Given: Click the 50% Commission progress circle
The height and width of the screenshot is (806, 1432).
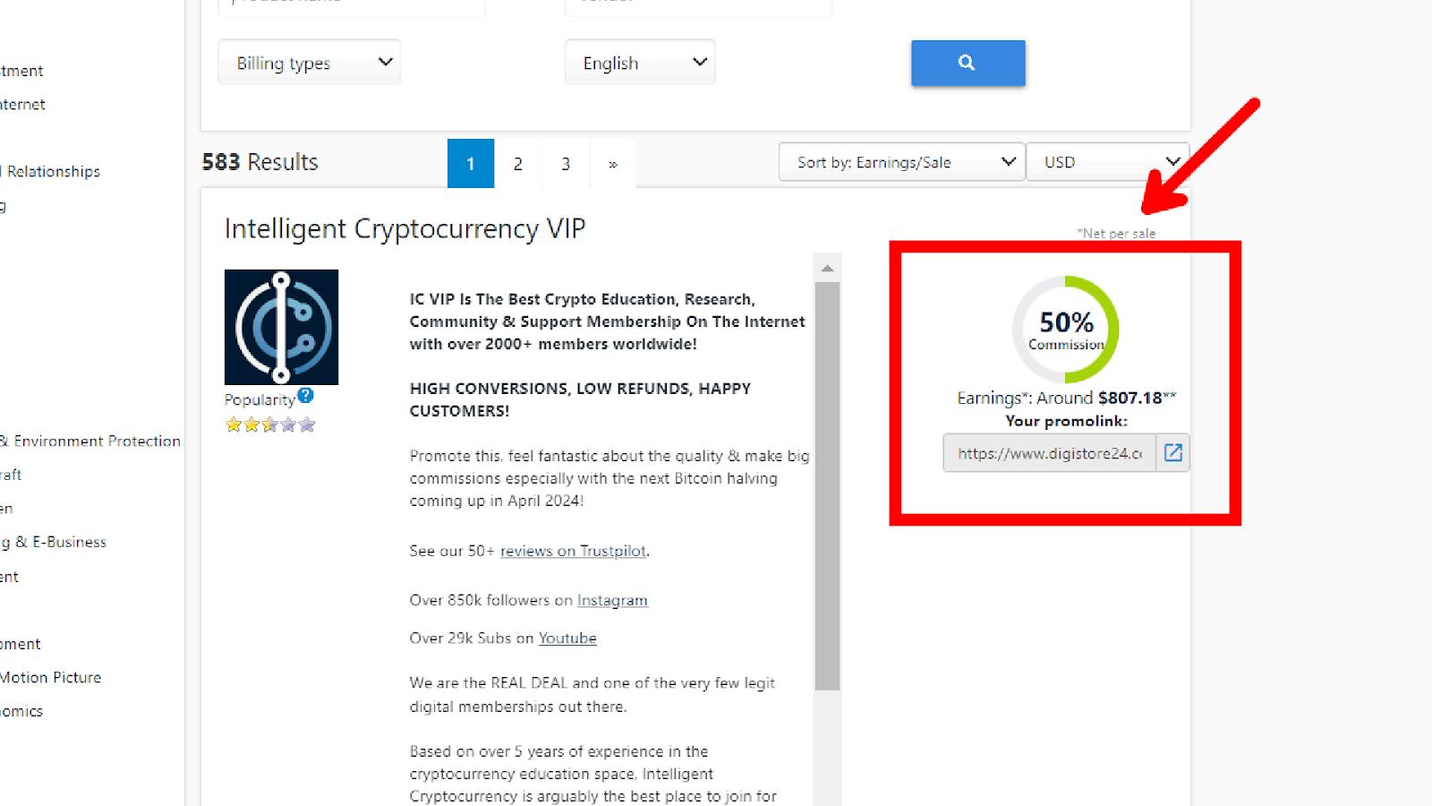Looking at the screenshot, I should (1066, 329).
